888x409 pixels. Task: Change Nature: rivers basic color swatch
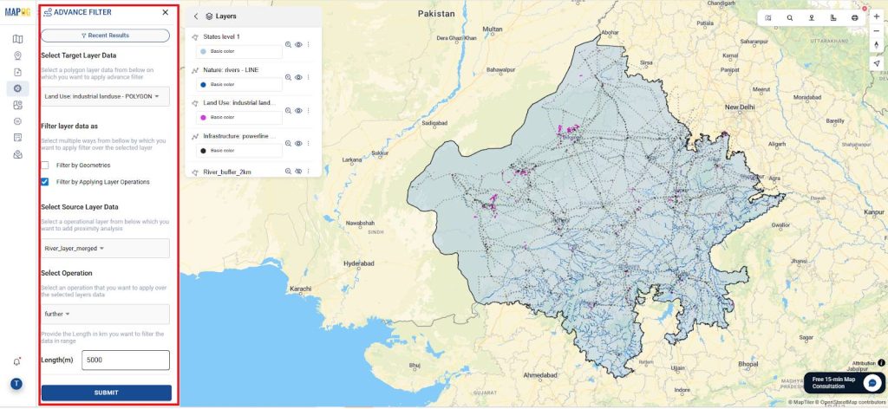coord(204,85)
